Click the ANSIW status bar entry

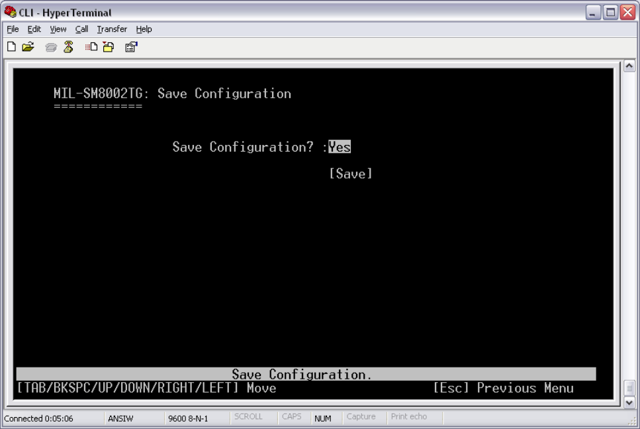pyautogui.click(x=120, y=418)
